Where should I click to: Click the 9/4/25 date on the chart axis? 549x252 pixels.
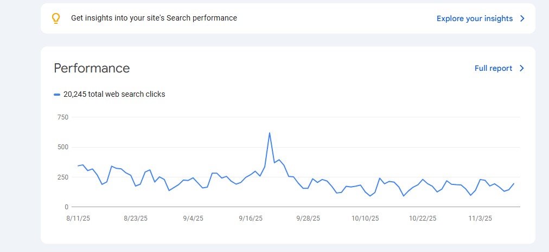coord(193,218)
